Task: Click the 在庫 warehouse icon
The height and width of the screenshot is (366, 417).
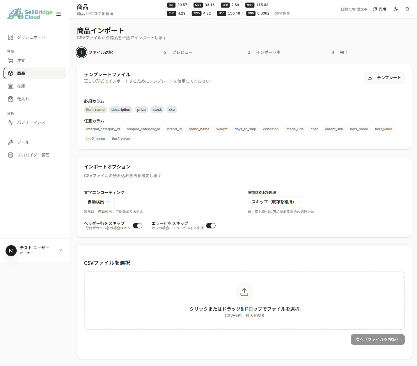Action: (x=10, y=86)
